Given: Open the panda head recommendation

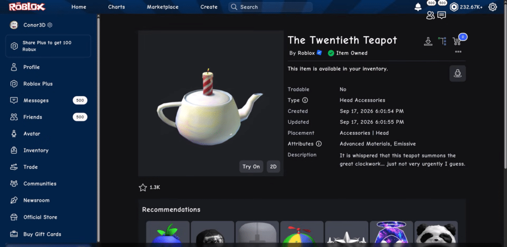Looking at the screenshot, I should click(436, 233).
